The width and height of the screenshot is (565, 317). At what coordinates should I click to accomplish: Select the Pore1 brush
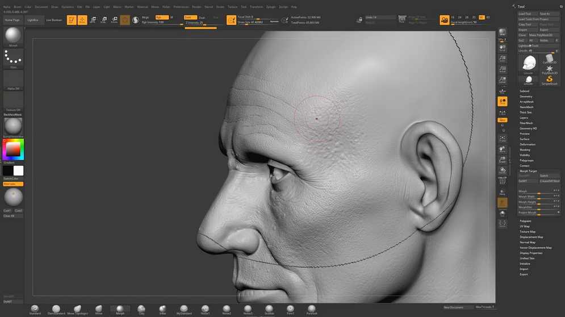point(290,310)
